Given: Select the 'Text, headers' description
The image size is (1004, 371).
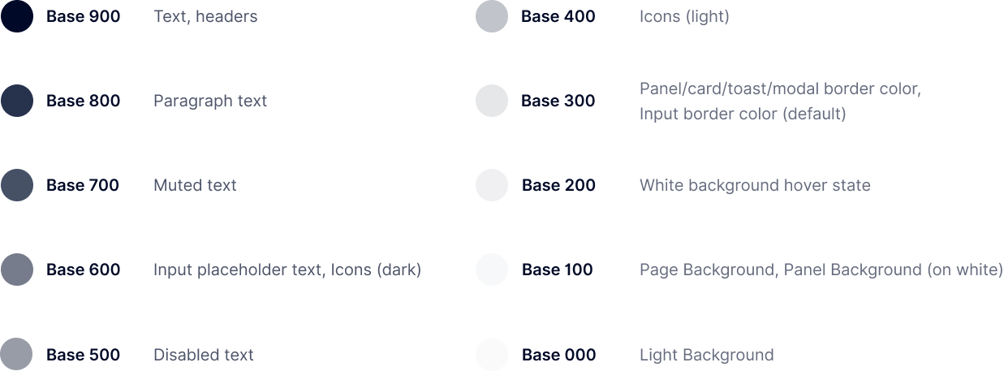Looking at the screenshot, I should (x=205, y=16).
